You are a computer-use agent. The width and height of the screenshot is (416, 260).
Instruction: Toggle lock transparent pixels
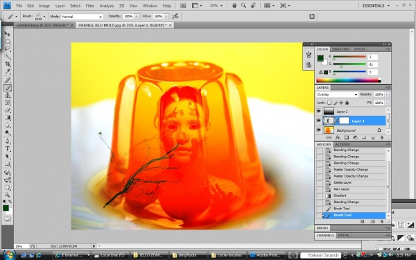tap(329, 103)
